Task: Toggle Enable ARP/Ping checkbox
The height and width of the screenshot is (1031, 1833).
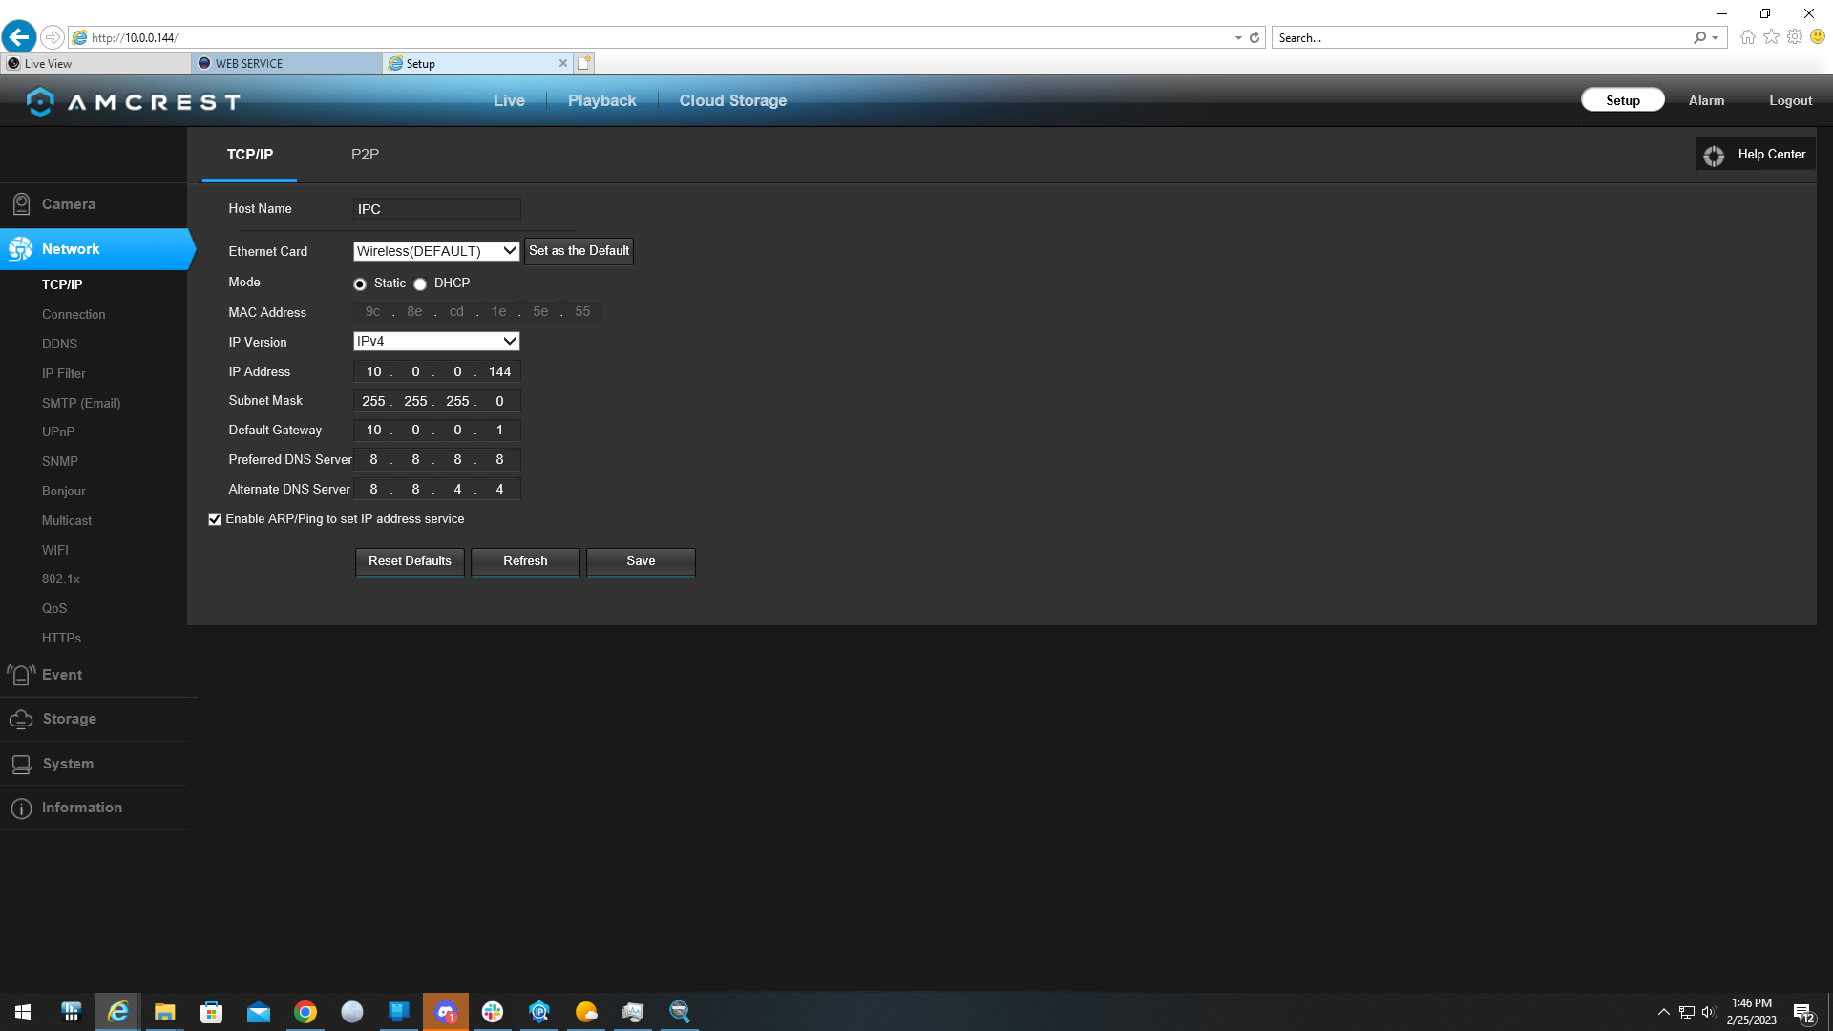Action: click(x=215, y=519)
